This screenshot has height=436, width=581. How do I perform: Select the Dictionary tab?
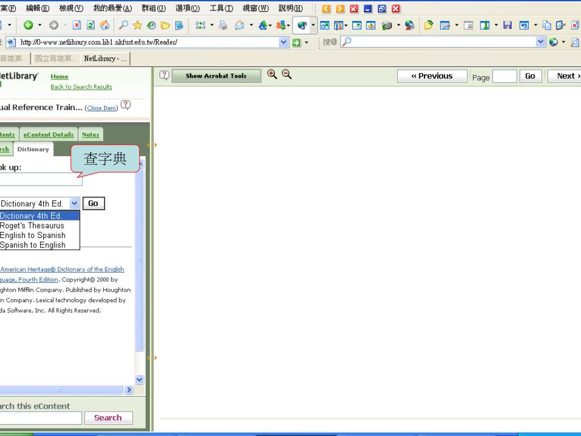[33, 149]
